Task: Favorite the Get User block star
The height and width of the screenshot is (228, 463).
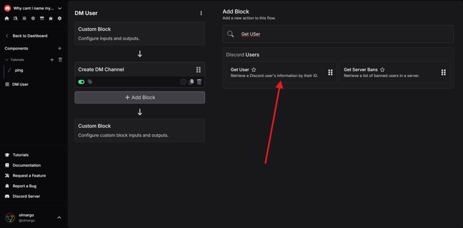Action: tap(254, 70)
